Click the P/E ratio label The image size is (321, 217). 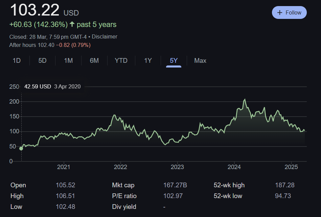[x=124, y=196]
